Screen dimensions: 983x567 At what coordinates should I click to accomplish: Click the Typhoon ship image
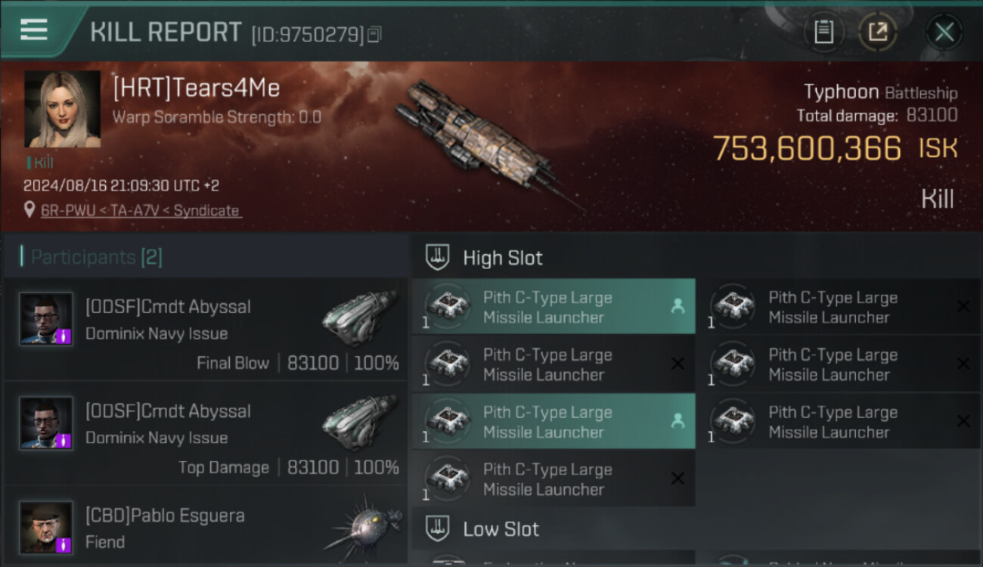click(484, 140)
